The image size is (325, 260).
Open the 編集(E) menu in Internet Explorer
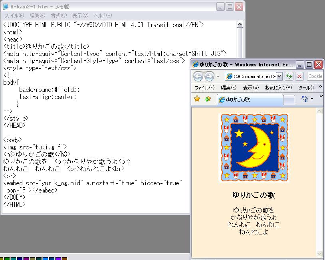click(x=228, y=88)
